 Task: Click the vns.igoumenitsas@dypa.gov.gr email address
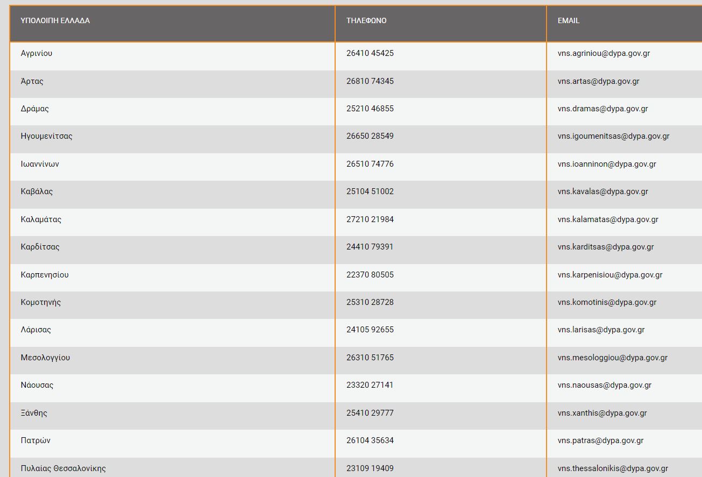(x=613, y=136)
